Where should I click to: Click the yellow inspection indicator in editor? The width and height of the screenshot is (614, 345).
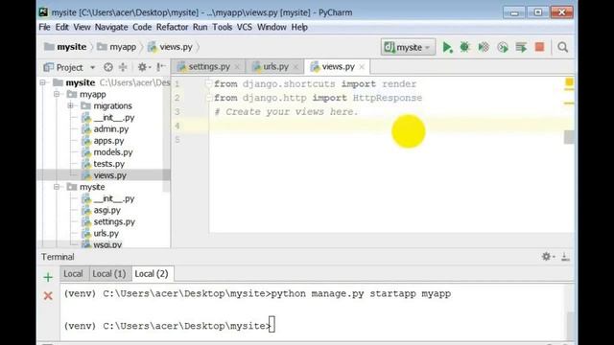click(569, 82)
